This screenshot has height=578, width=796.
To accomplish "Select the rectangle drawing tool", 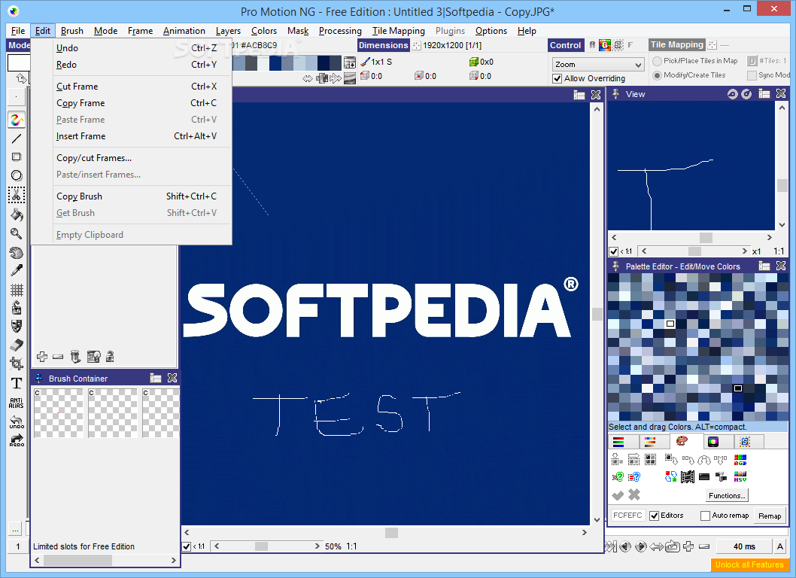I will pyautogui.click(x=17, y=157).
